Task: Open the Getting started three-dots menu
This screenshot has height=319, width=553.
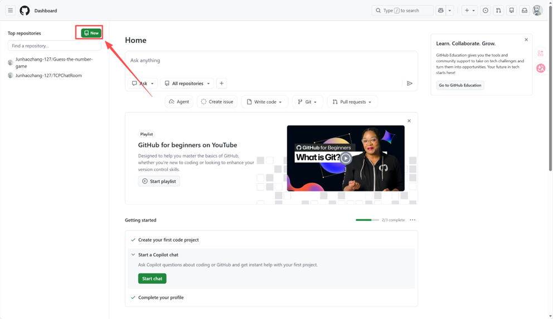Action: click(x=413, y=220)
